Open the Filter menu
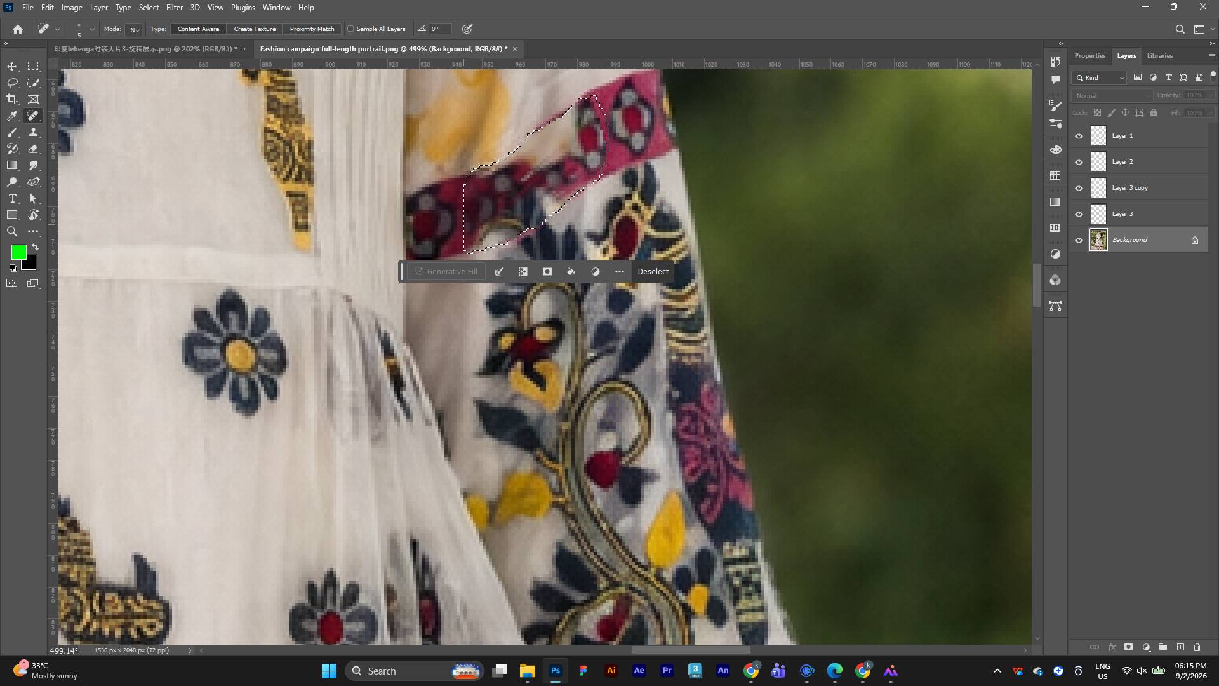This screenshot has width=1219, height=686. tap(174, 8)
